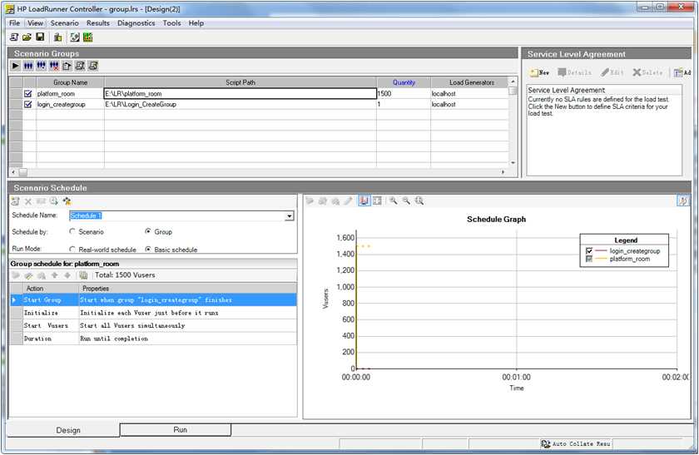699x455 pixels.
Task: Open the Help menu
Action: pyautogui.click(x=196, y=23)
